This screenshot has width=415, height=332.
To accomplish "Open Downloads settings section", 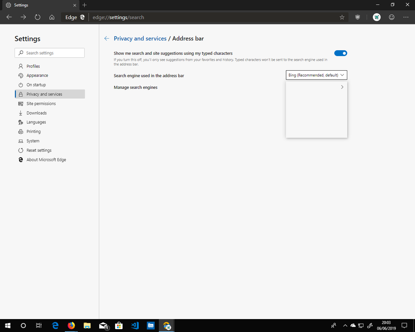I will [50, 113].
